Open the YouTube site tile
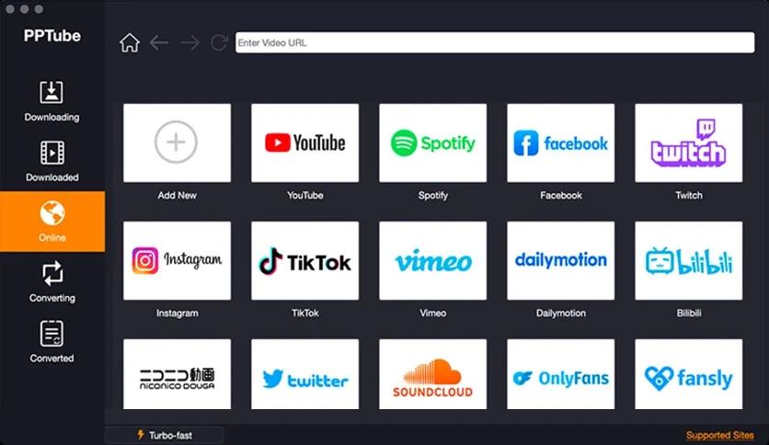769x445 pixels. [304, 143]
